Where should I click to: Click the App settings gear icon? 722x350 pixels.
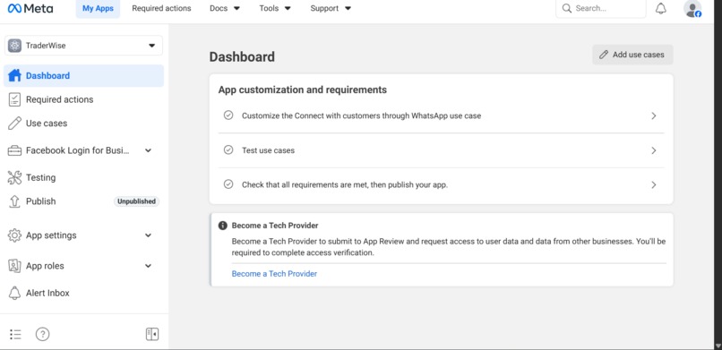[x=14, y=235]
